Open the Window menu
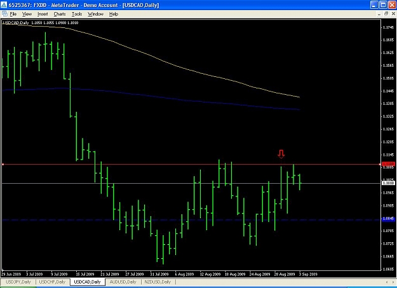Image resolution: width=397 pixels, height=288 pixels. pyautogui.click(x=95, y=14)
